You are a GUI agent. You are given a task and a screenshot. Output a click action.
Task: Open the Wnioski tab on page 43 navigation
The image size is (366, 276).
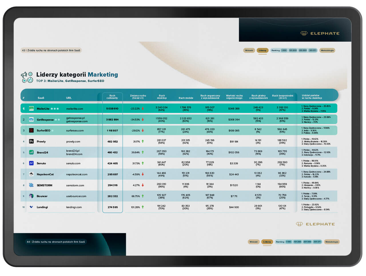(249, 50)
